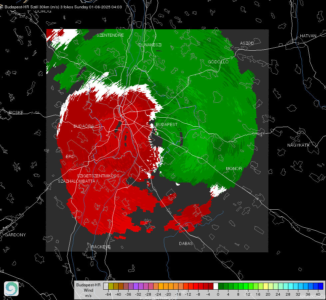This screenshot has width=326, height=300.
Task: Select the GÖDÖLLŐ label on the map
Action: (218, 62)
